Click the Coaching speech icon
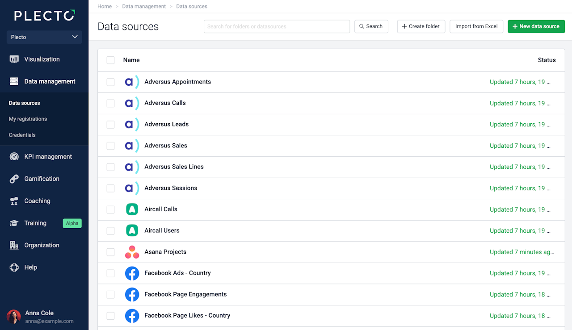The height and width of the screenshot is (330, 572). tap(14, 201)
